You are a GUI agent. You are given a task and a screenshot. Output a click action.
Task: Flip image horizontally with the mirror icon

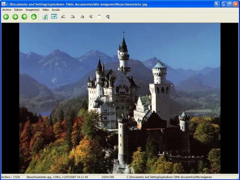tap(82, 16)
